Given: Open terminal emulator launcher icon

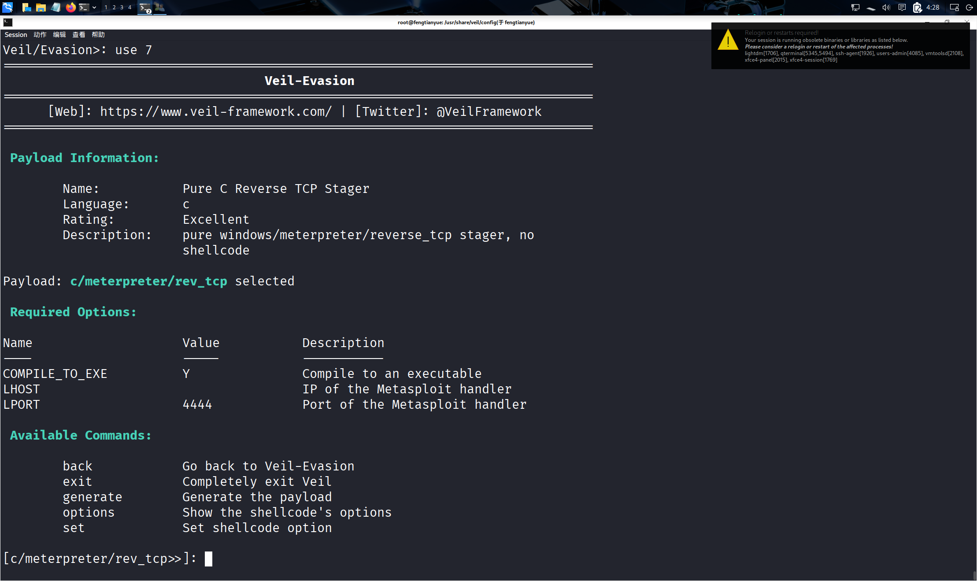Looking at the screenshot, I should point(84,7).
